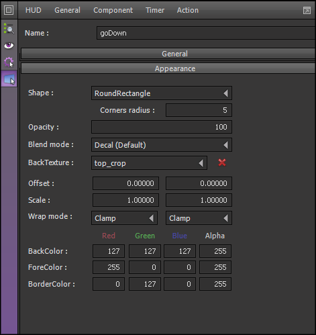Open the Blend mode dropdown
This screenshot has height=335, width=316.
(x=162, y=145)
